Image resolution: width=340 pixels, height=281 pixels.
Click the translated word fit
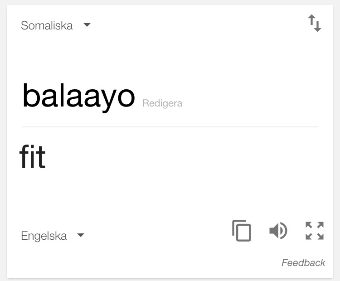point(33,156)
